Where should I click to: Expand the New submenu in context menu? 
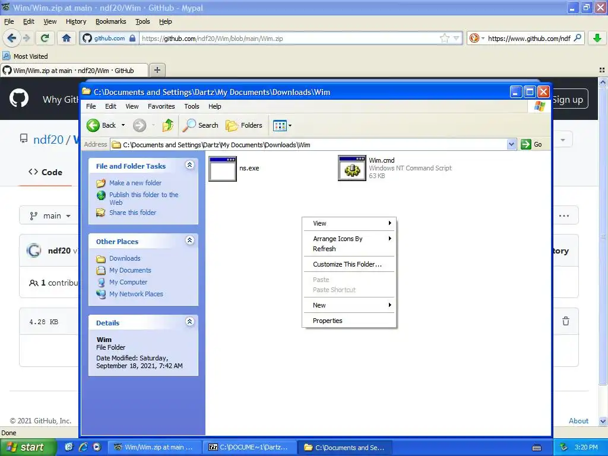tap(349, 305)
